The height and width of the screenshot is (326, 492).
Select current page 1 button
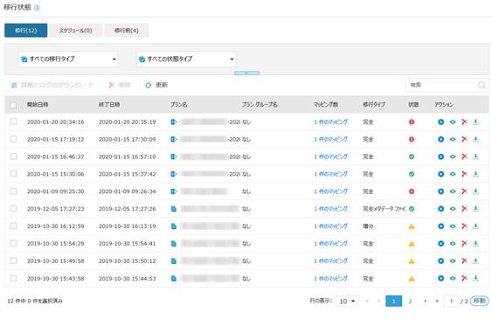click(393, 302)
